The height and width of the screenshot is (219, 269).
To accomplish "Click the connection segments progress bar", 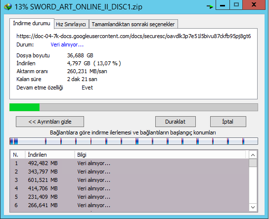I will coord(134,141).
